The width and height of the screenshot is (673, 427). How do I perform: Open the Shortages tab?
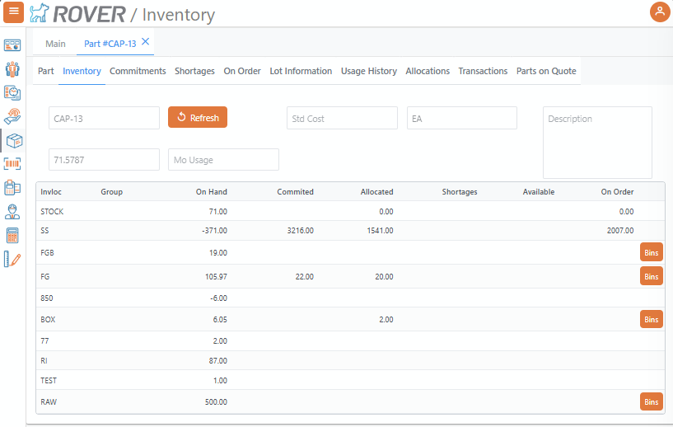[x=194, y=72]
